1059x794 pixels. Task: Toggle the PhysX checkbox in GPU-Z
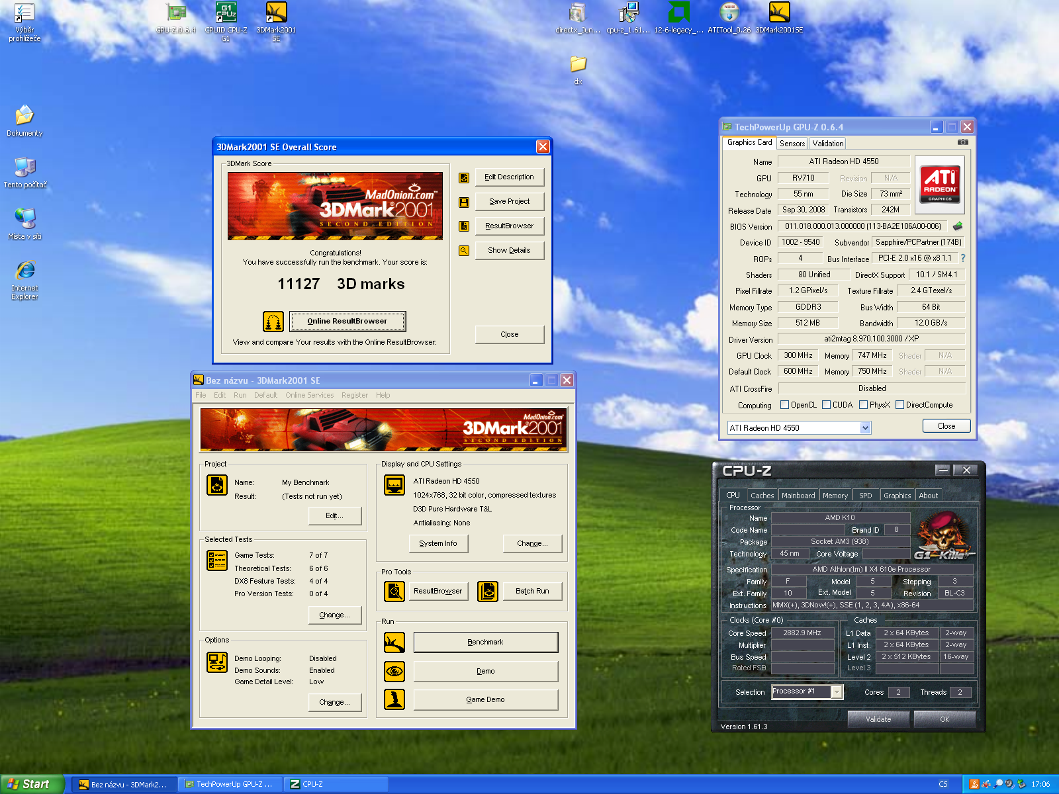[x=863, y=405]
